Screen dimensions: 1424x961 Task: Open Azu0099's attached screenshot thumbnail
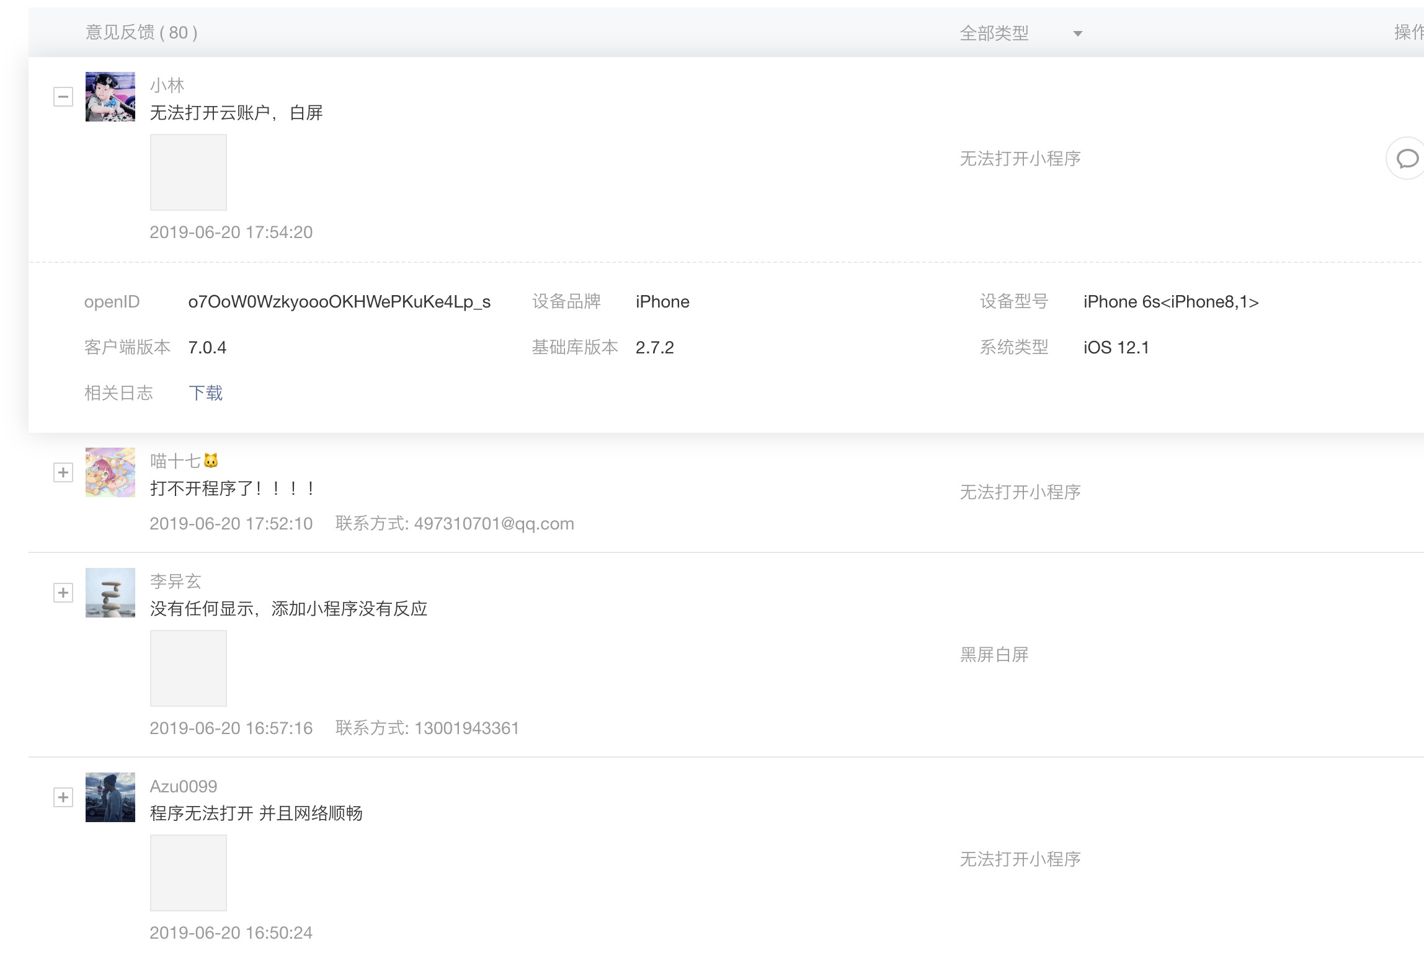point(189,873)
